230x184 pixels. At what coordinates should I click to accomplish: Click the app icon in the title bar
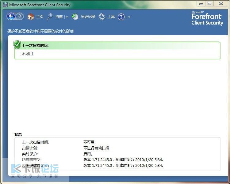point(5,5)
